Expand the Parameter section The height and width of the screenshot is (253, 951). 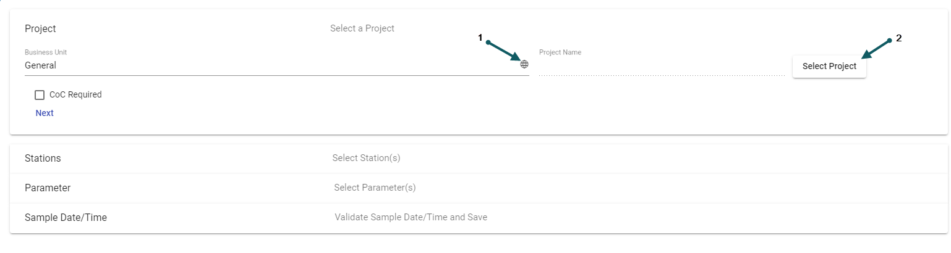tap(48, 188)
